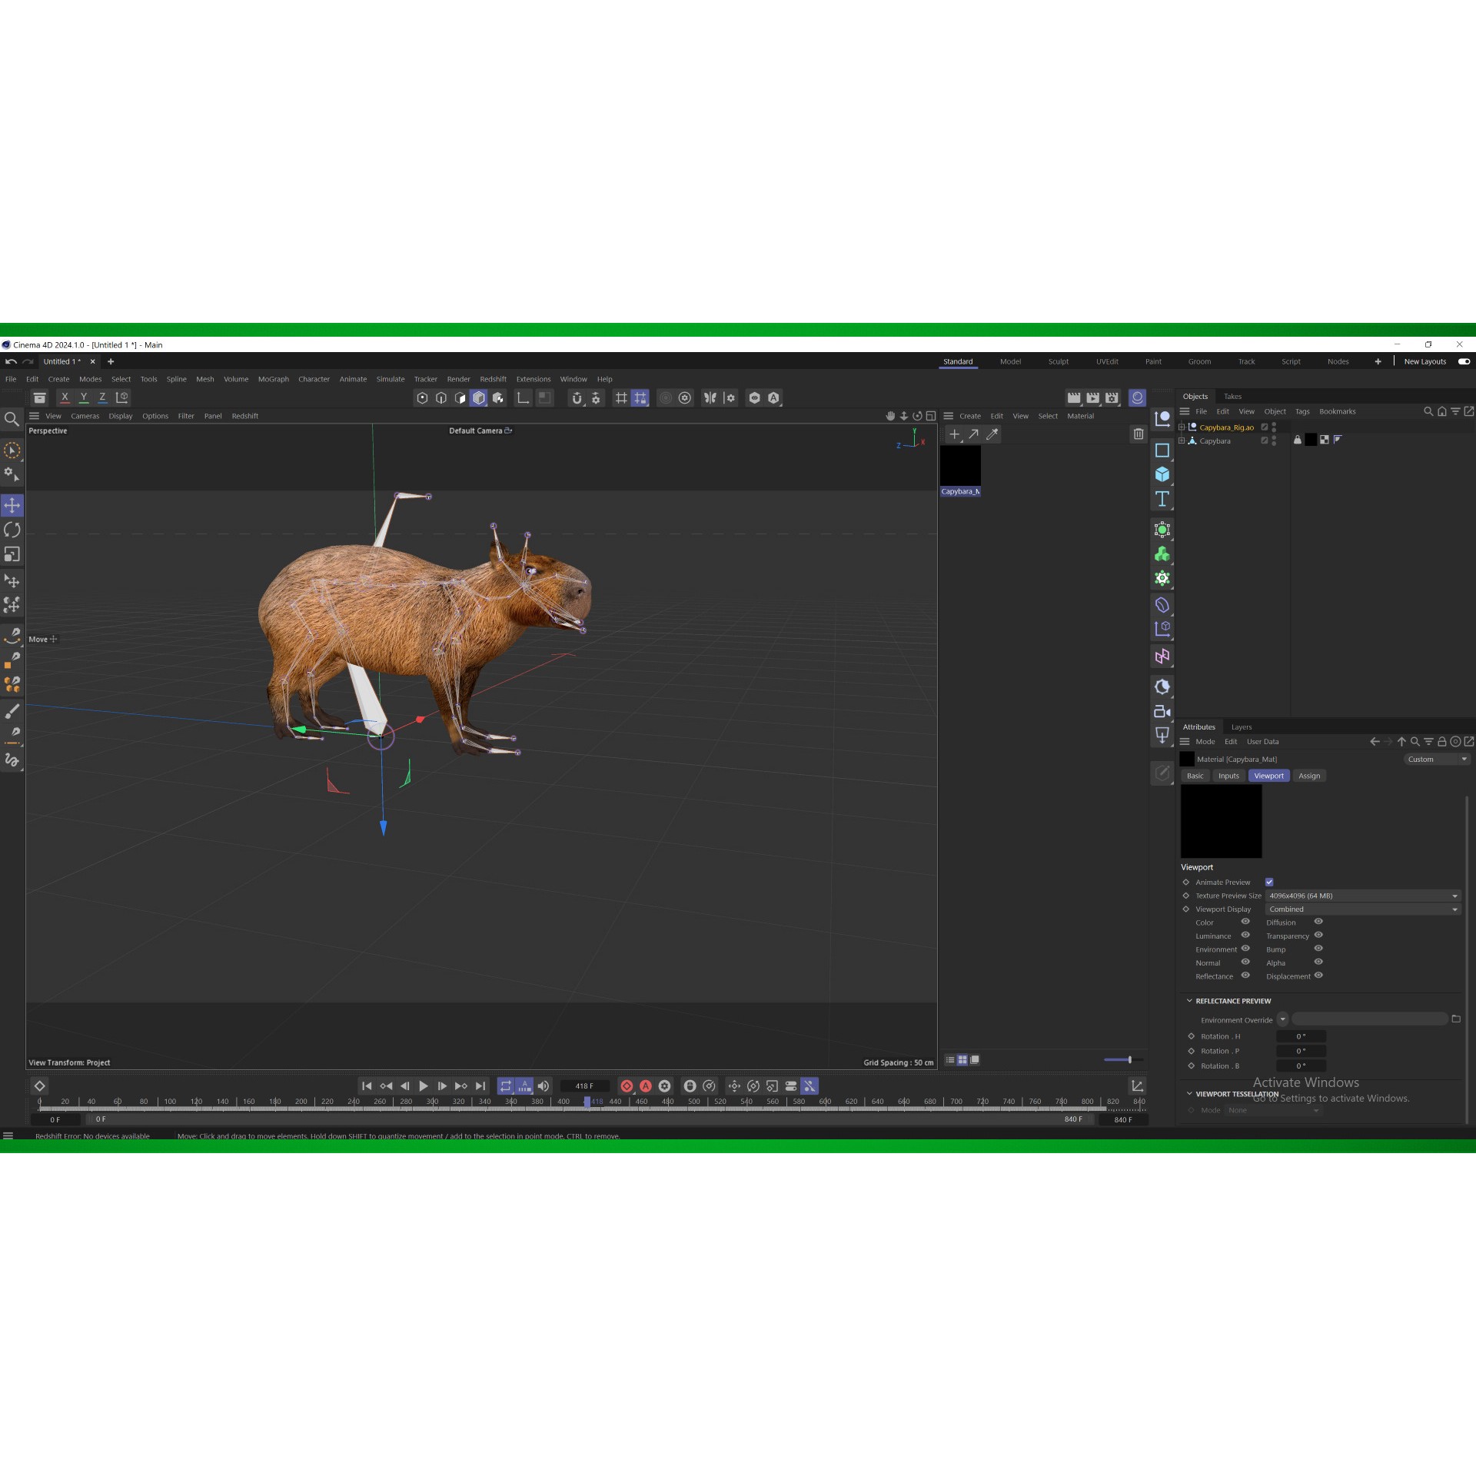Screen dimensions: 1476x1476
Task: Open the search icon in the Objects panel
Action: point(1428,411)
